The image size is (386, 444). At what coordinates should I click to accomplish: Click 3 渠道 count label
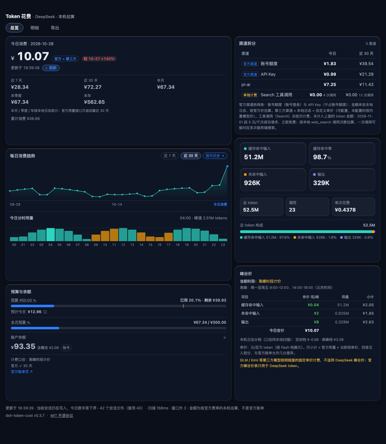pyautogui.click(x=371, y=44)
